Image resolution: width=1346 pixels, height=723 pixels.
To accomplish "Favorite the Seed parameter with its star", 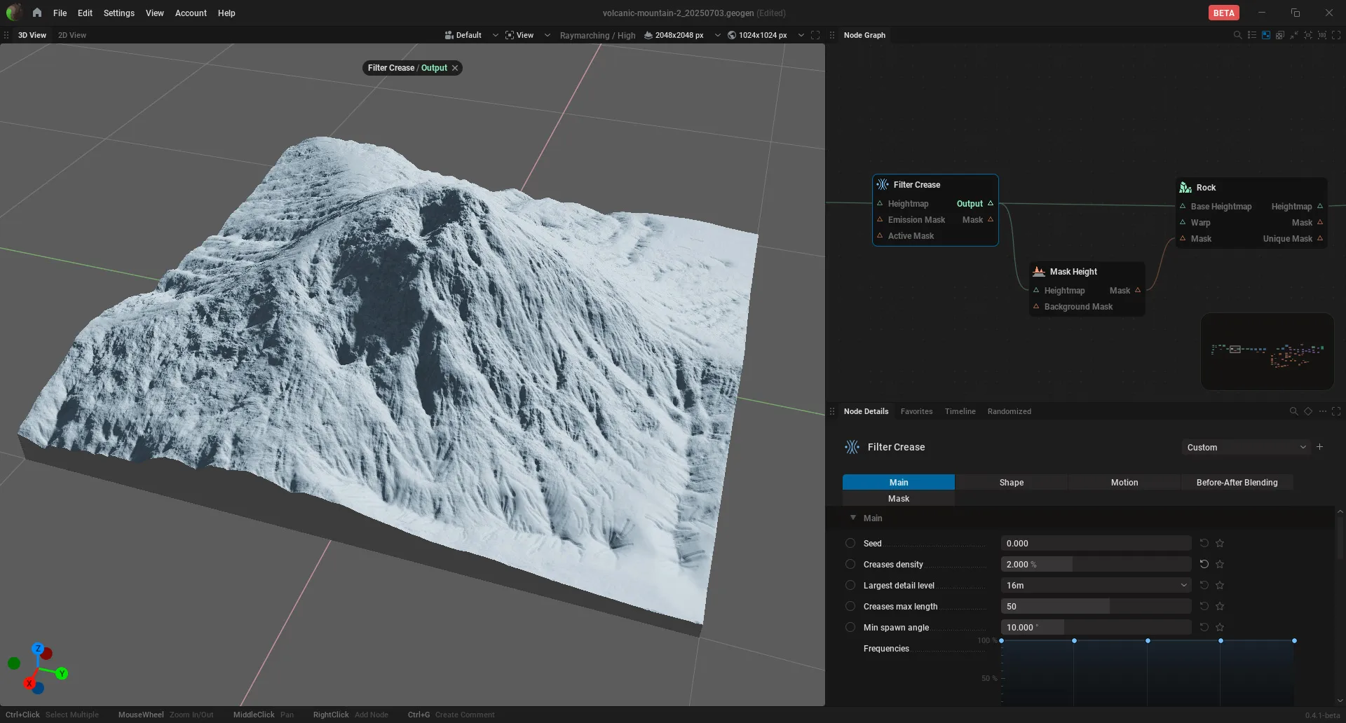I will [x=1220, y=543].
